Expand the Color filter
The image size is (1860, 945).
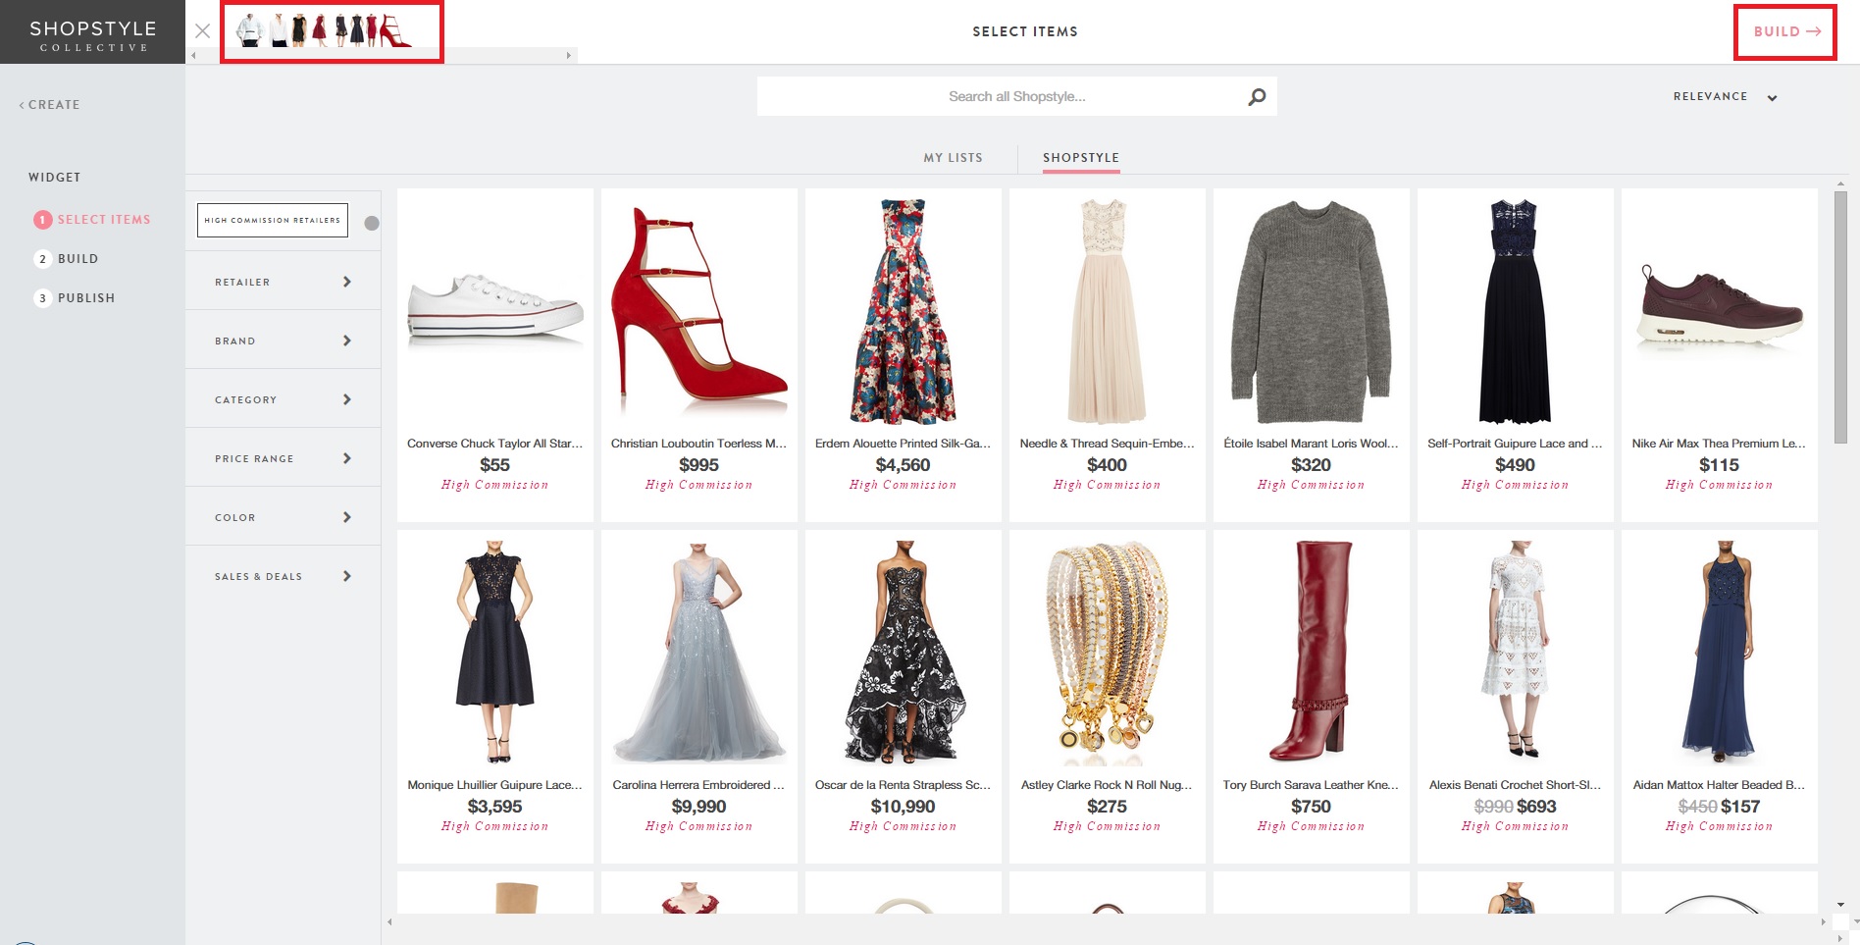point(284,517)
